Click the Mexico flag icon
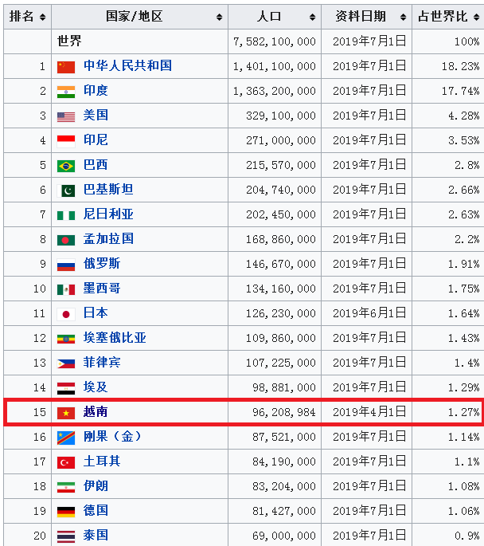The image size is (484, 546). click(66, 289)
